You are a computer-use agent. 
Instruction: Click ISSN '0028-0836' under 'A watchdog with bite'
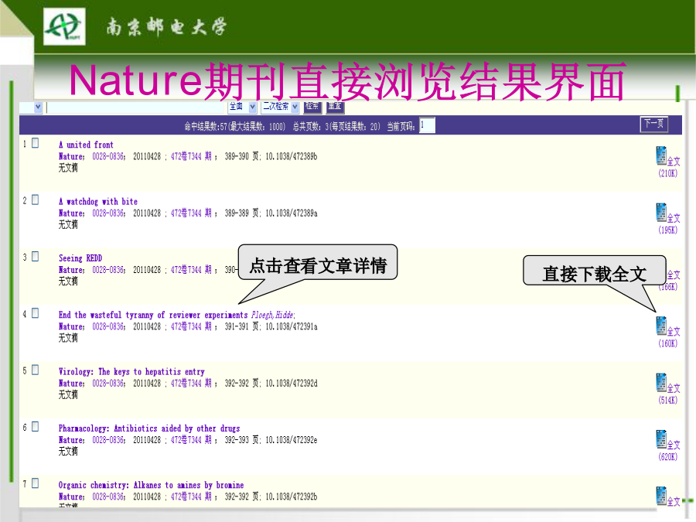pyautogui.click(x=109, y=213)
